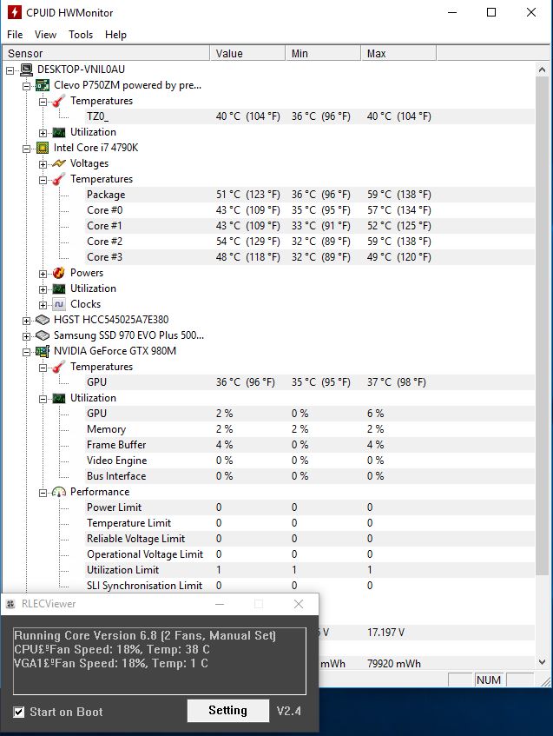Screen dimensions: 553x736
Task: Click the NVIDIA GeForce GTX 980M icon
Action: point(43,351)
